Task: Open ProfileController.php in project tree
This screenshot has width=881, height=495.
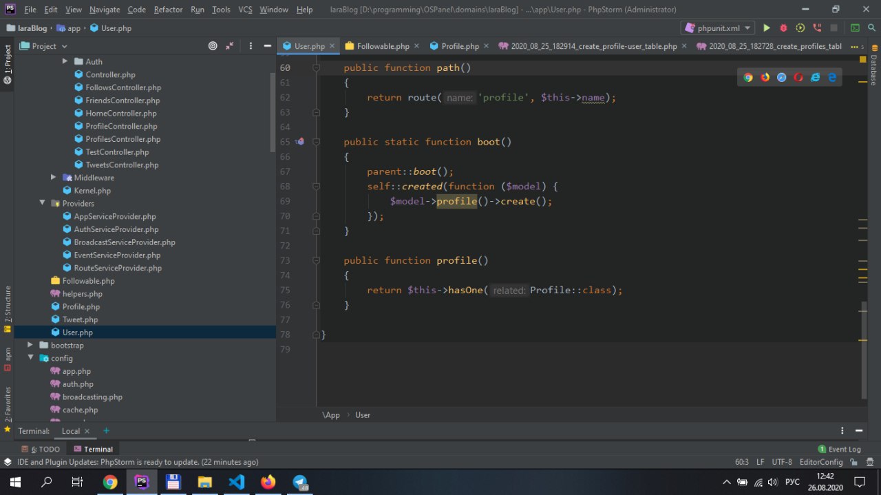Action: pyautogui.click(x=121, y=126)
